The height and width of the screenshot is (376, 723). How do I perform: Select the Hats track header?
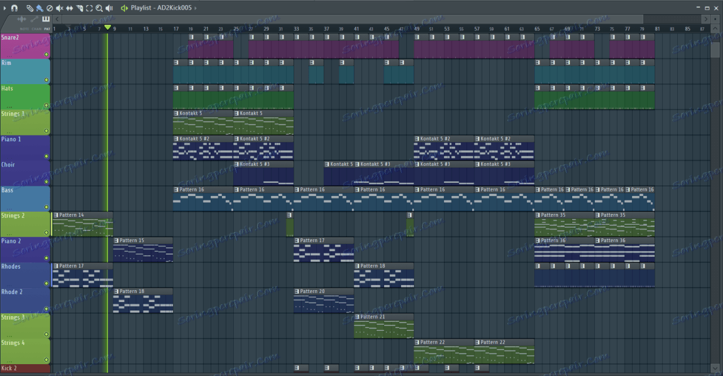coord(25,97)
